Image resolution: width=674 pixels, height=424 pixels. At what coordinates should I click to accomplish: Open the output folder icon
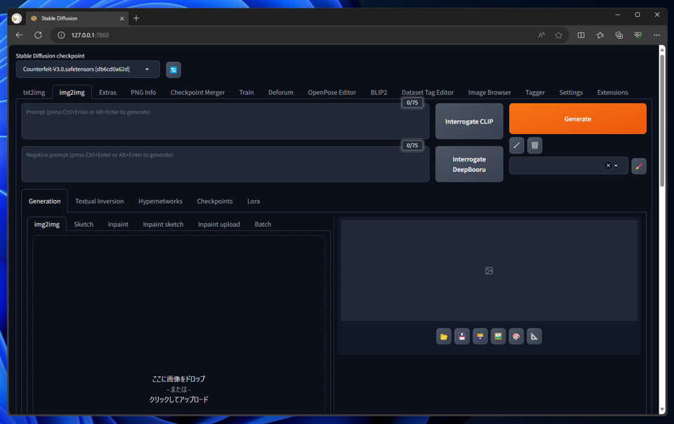coord(444,336)
